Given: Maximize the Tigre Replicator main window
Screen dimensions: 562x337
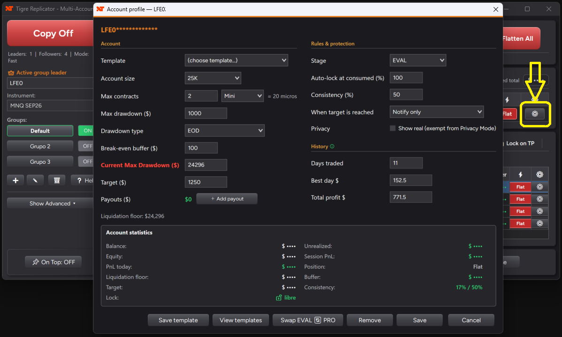Looking at the screenshot, I should point(527,8).
